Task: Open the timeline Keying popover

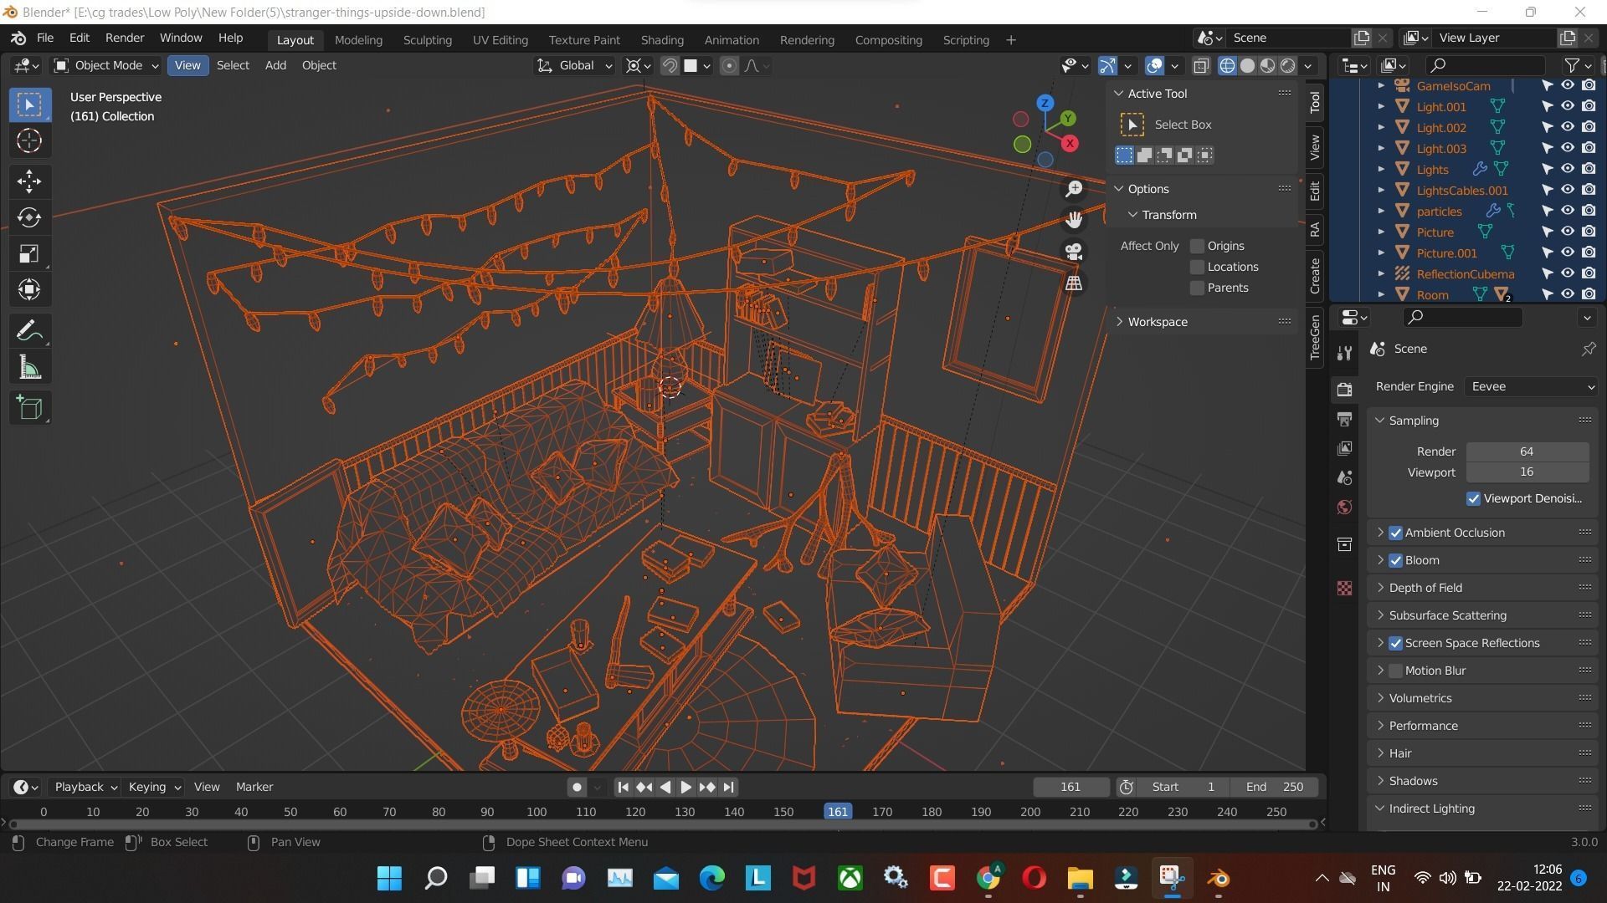Action: tap(153, 787)
